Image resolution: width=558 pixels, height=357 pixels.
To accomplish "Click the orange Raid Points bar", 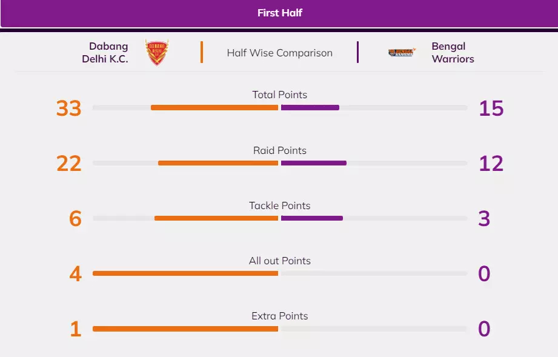I will [x=218, y=163].
